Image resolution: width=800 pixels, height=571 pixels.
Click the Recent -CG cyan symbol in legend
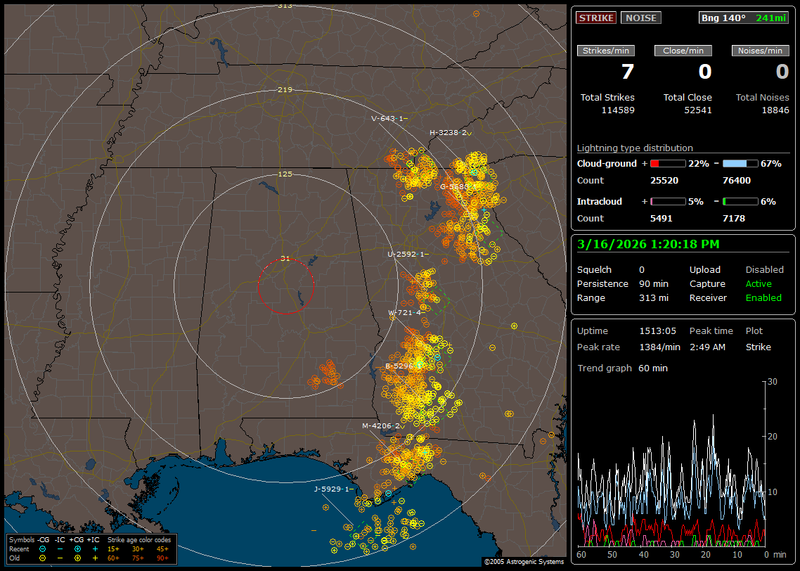[42, 548]
